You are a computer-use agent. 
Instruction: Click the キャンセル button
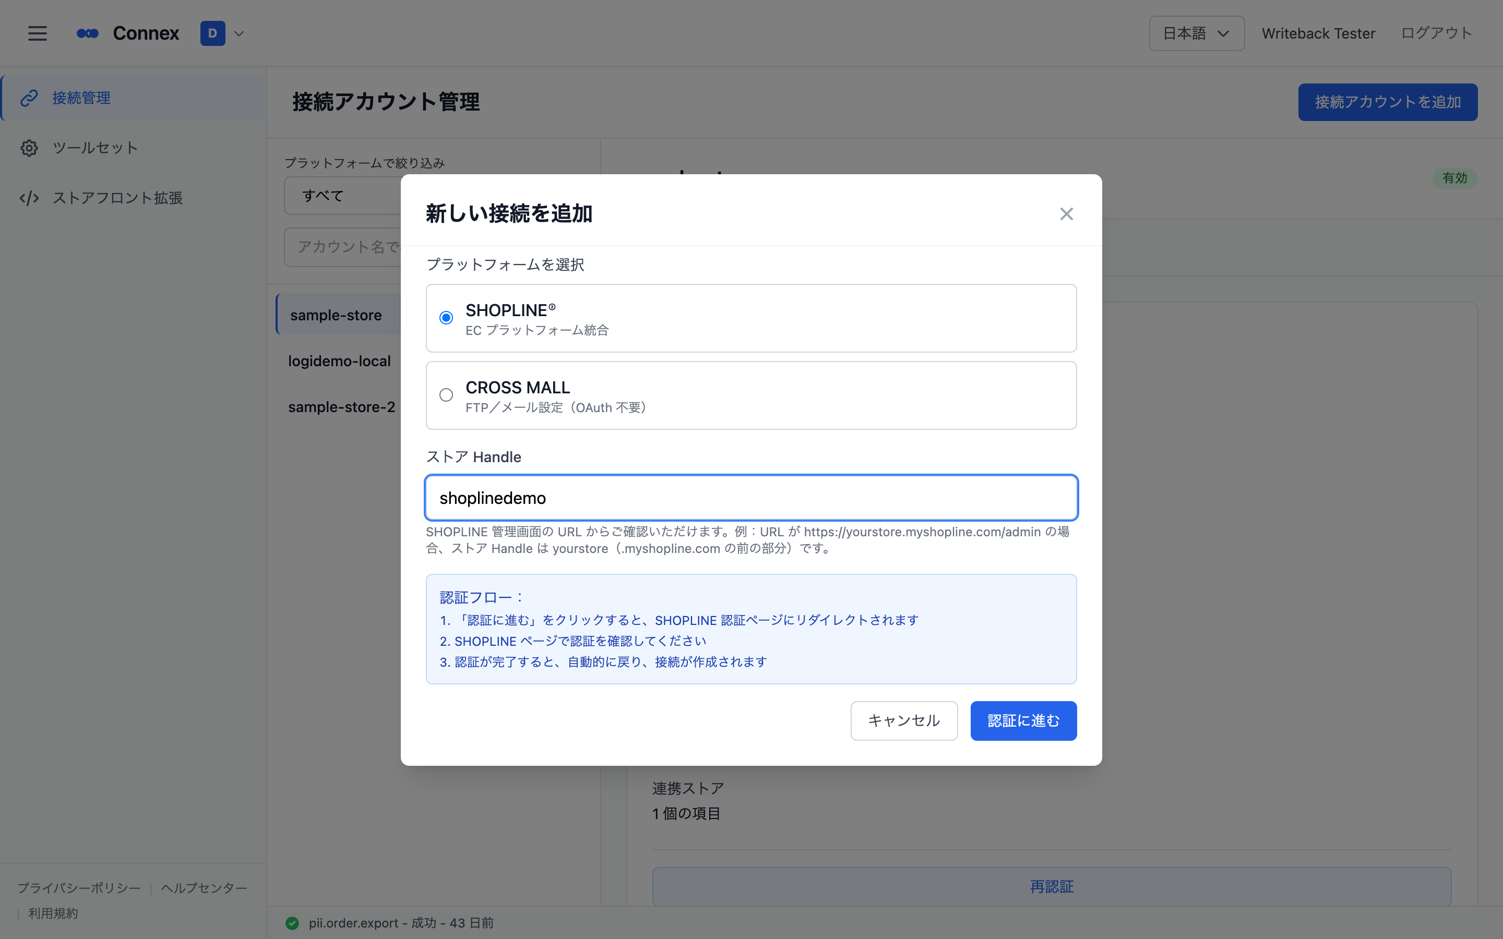pos(904,720)
